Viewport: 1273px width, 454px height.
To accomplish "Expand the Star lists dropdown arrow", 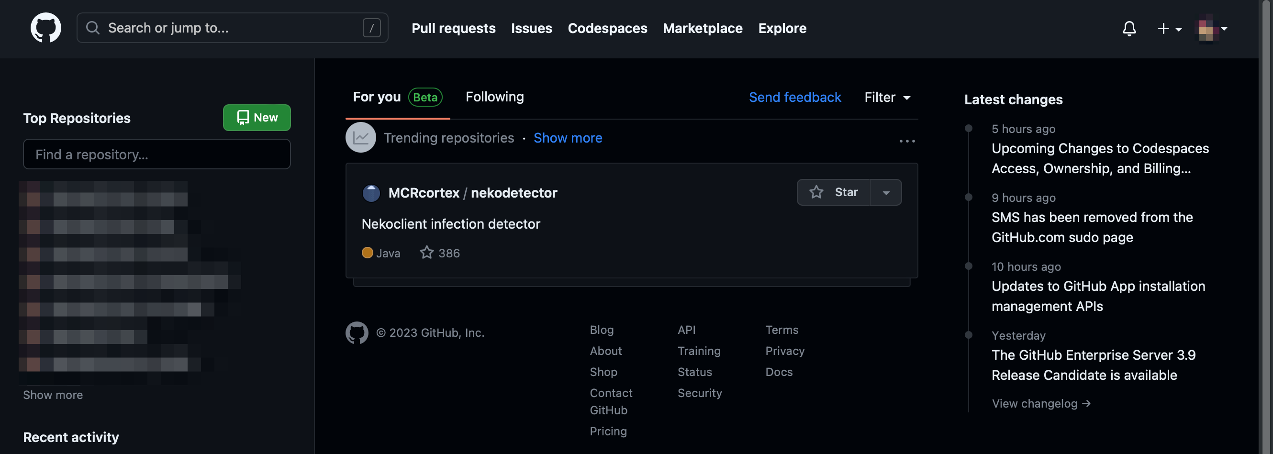I will click(885, 192).
